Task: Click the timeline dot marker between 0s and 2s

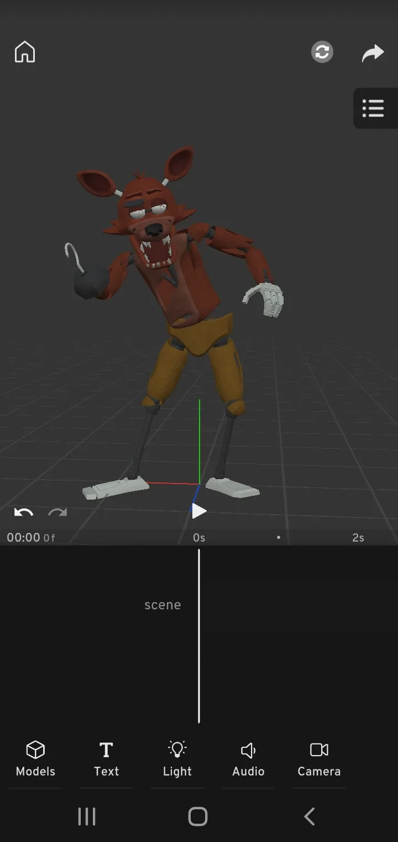Action: click(279, 537)
